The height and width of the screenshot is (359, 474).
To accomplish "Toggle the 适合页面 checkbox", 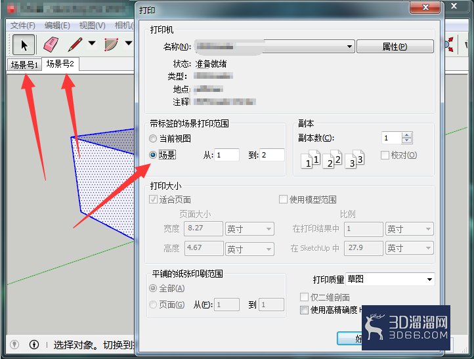I will [x=153, y=200].
